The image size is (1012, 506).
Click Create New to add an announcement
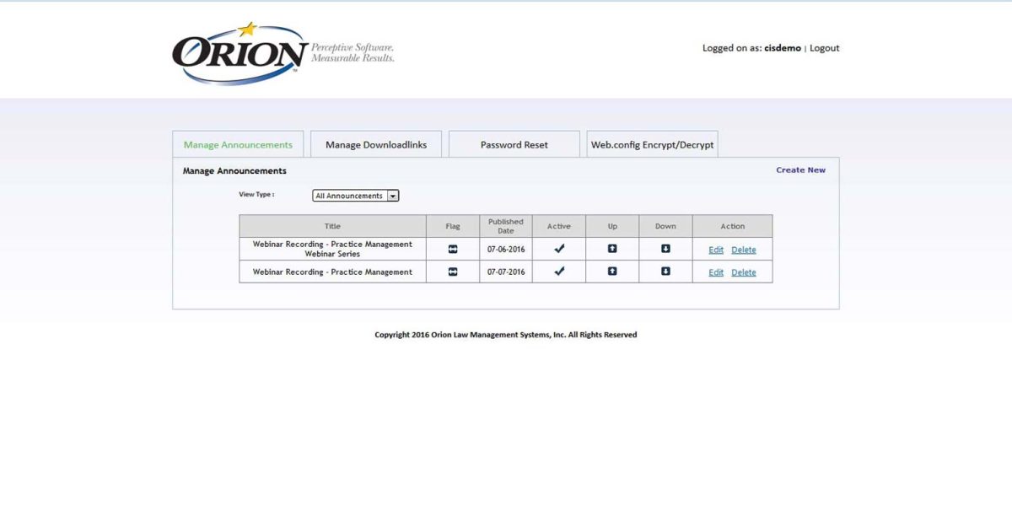pyautogui.click(x=799, y=170)
